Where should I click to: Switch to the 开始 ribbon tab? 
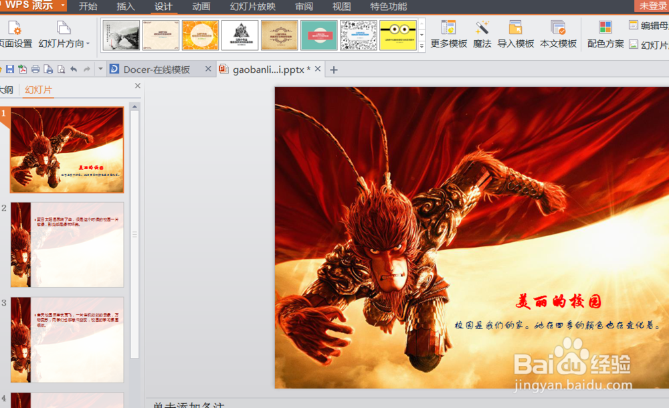[88, 7]
